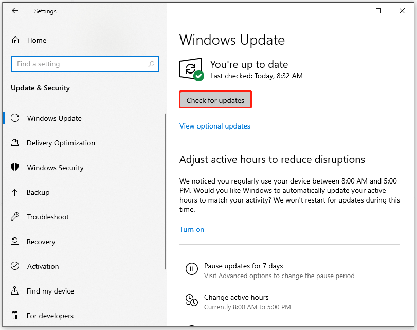Click 'Currently 8:00 AM to 5:00 PM' text
The image size is (417, 330).
pos(247,307)
